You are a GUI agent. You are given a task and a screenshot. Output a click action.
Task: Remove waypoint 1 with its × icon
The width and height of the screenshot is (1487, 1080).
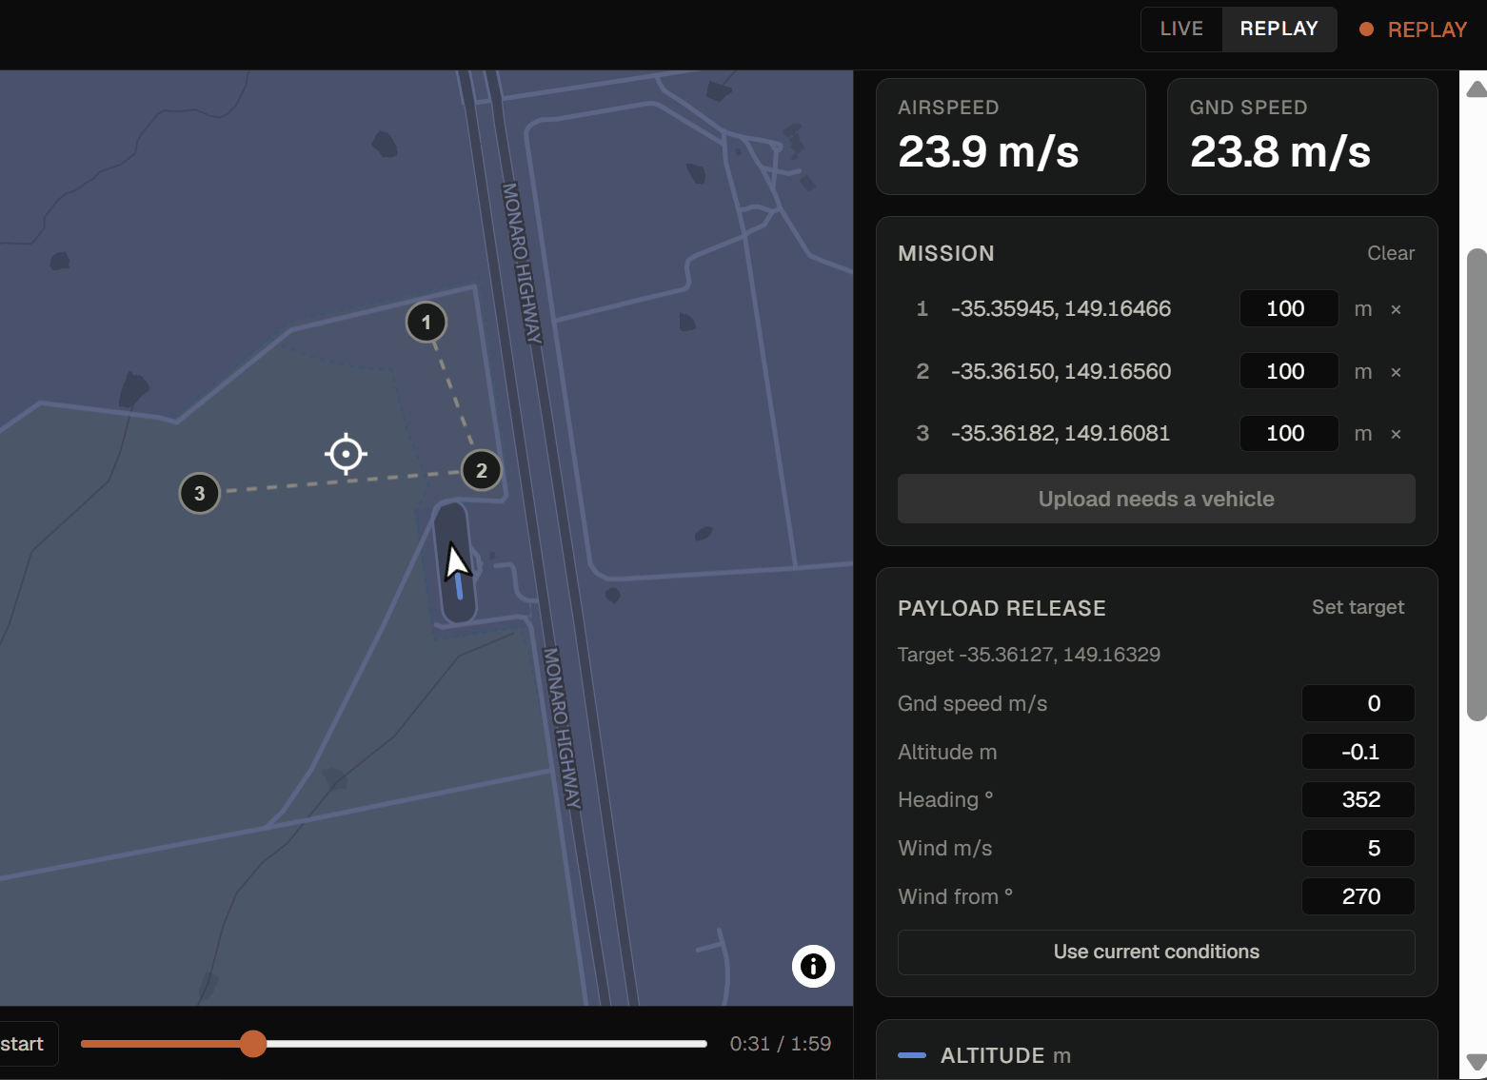click(x=1396, y=309)
